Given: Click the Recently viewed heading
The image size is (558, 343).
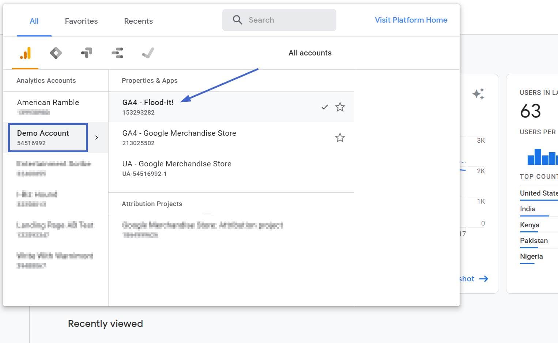Looking at the screenshot, I should coord(105,324).
